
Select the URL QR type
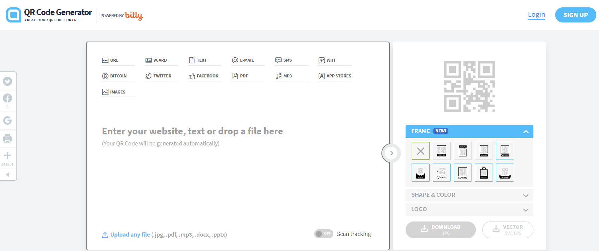pyautogui.click(x=118, y=60)
